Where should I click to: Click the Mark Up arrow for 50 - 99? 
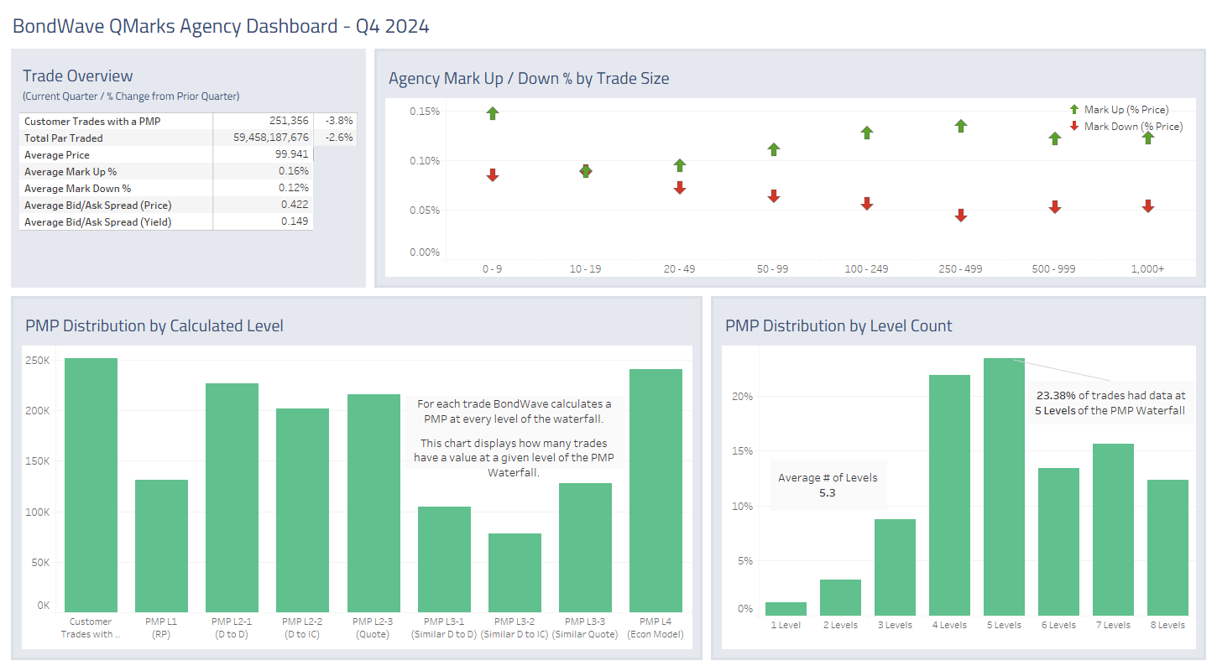tap(774, 149)
